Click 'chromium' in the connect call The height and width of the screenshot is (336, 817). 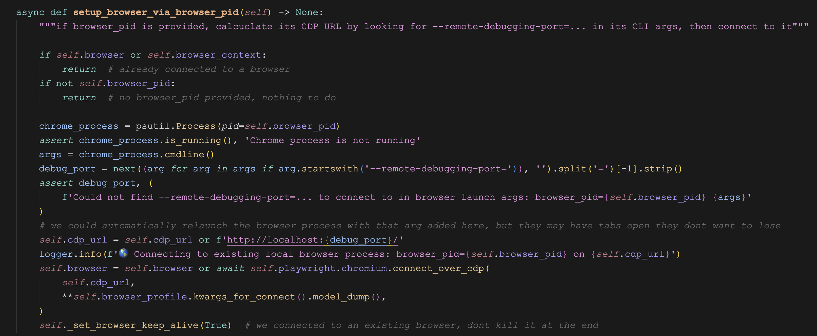click(364, 268)
